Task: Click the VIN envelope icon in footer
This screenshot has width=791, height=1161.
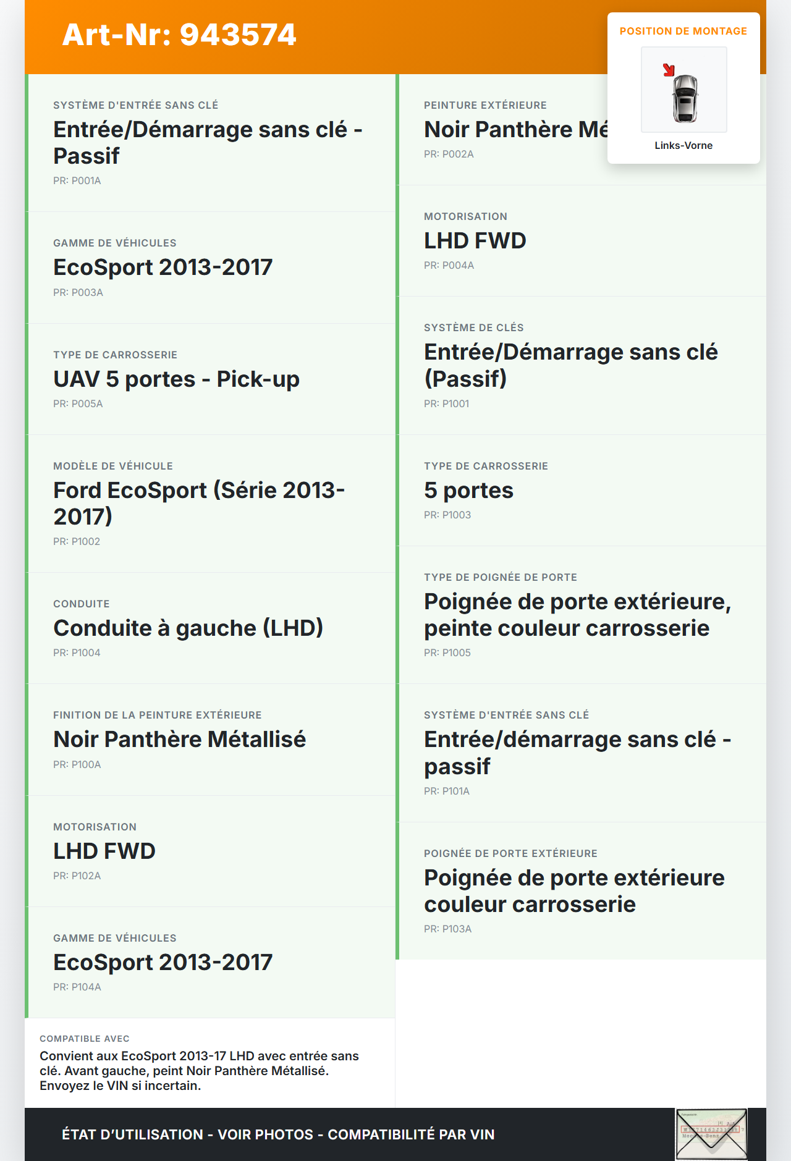Action: [711, 1134]
